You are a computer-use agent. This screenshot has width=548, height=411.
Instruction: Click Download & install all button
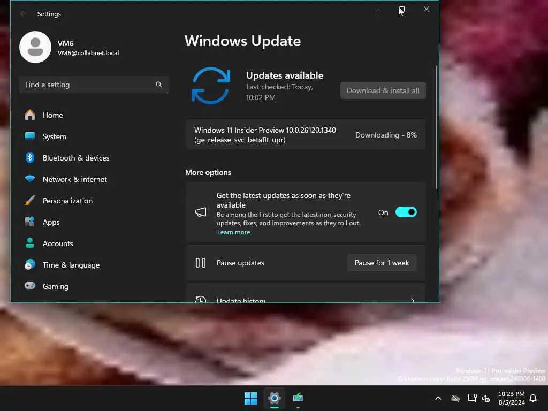pyautogui.click(x=383, y=90)
